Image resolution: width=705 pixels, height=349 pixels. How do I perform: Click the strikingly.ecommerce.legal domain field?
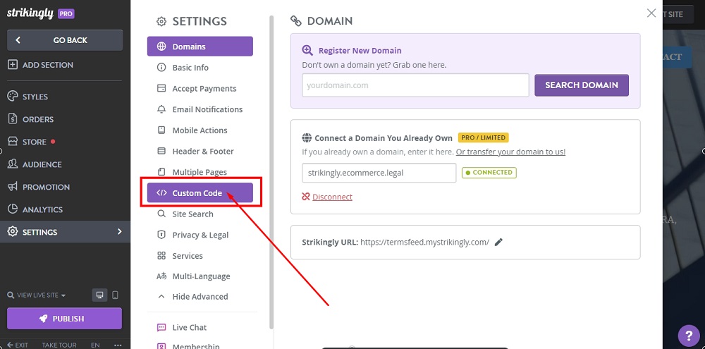coord(379,173)
